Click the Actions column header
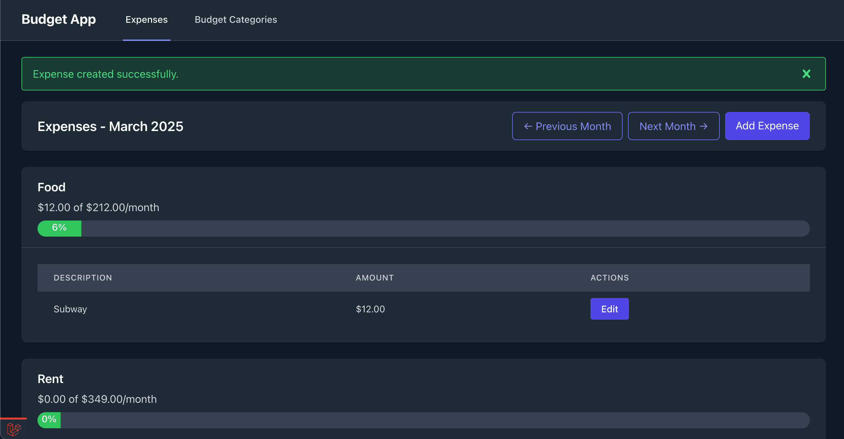Screen dimensions: 844x439 [609, 278]
